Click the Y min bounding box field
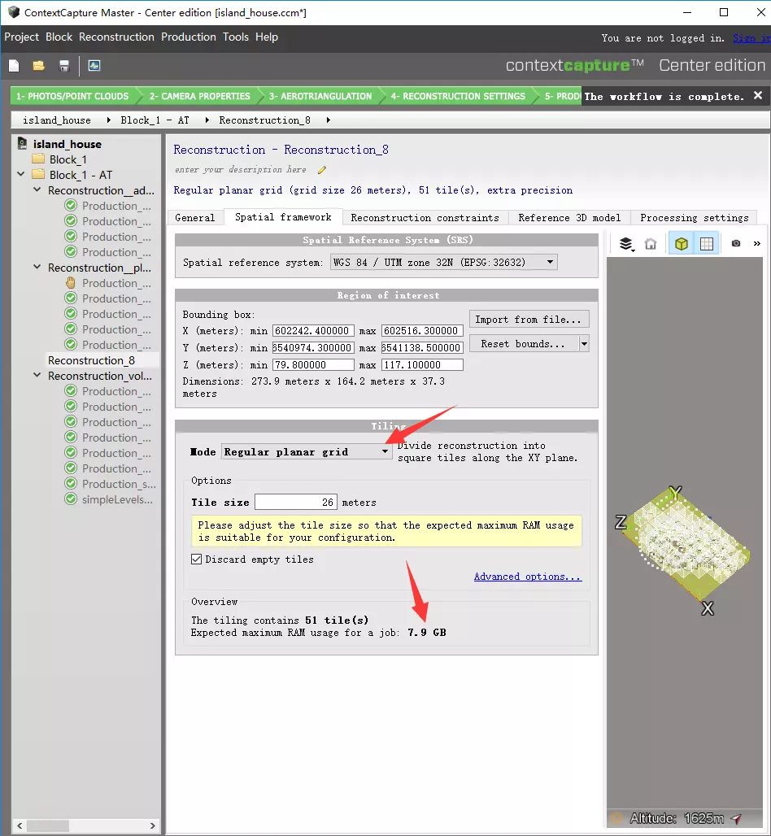Viewport: 771px width, 836px height. 313,347
